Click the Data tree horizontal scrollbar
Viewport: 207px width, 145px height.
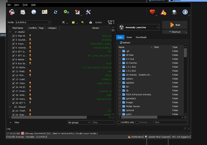pos(139,117)
